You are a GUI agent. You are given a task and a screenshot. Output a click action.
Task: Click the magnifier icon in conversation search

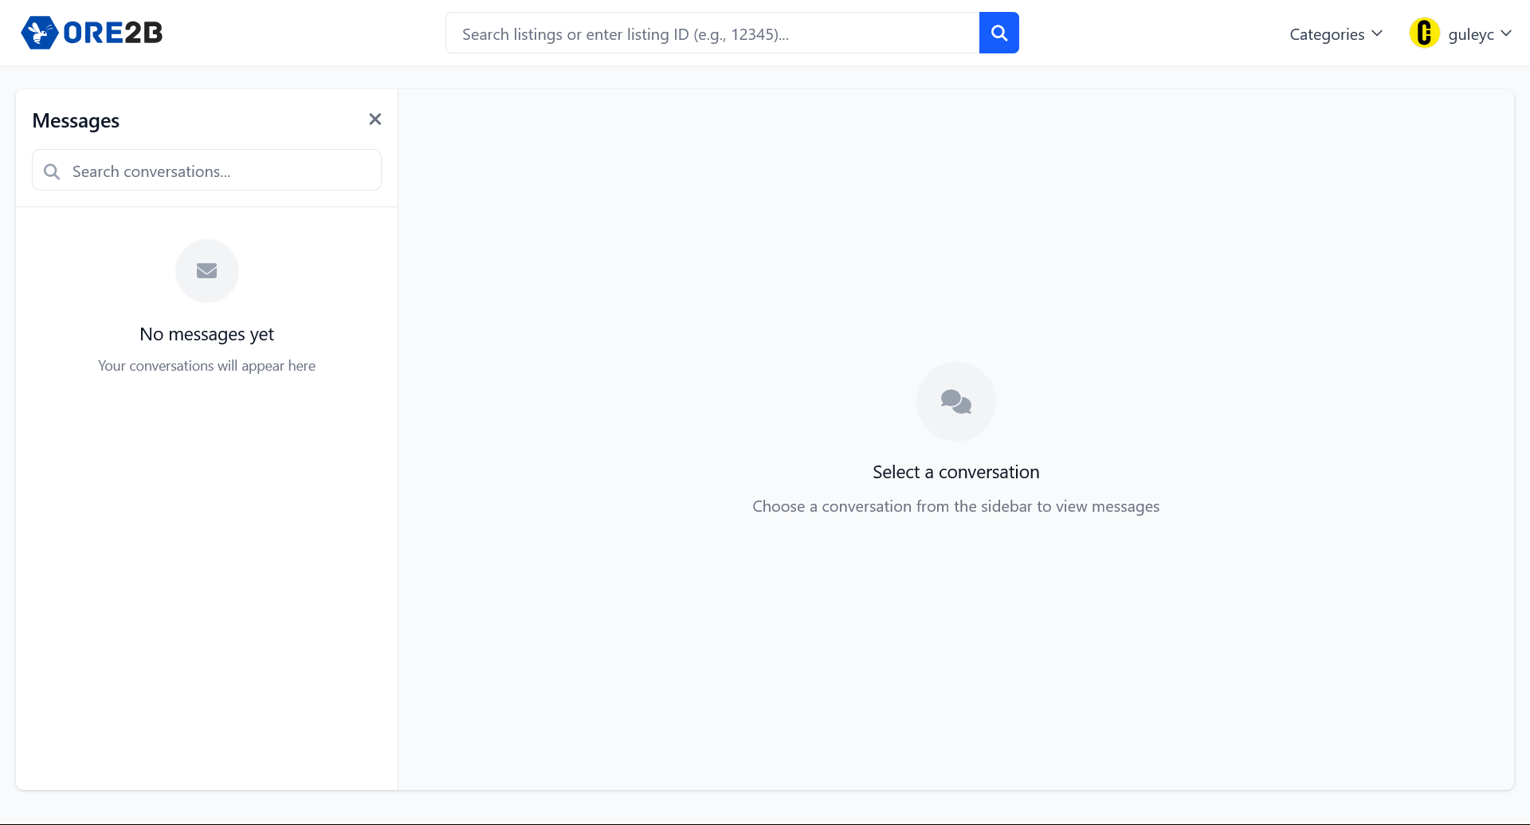[x=52, y=171]
